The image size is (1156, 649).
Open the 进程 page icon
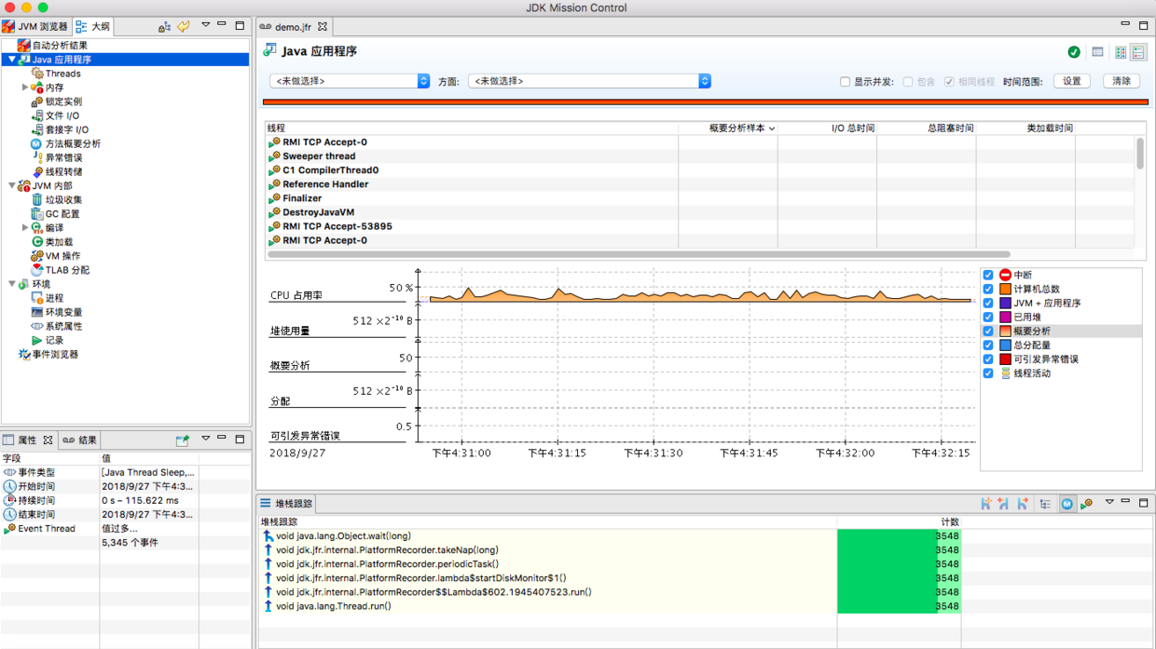[x=37, y=298]
